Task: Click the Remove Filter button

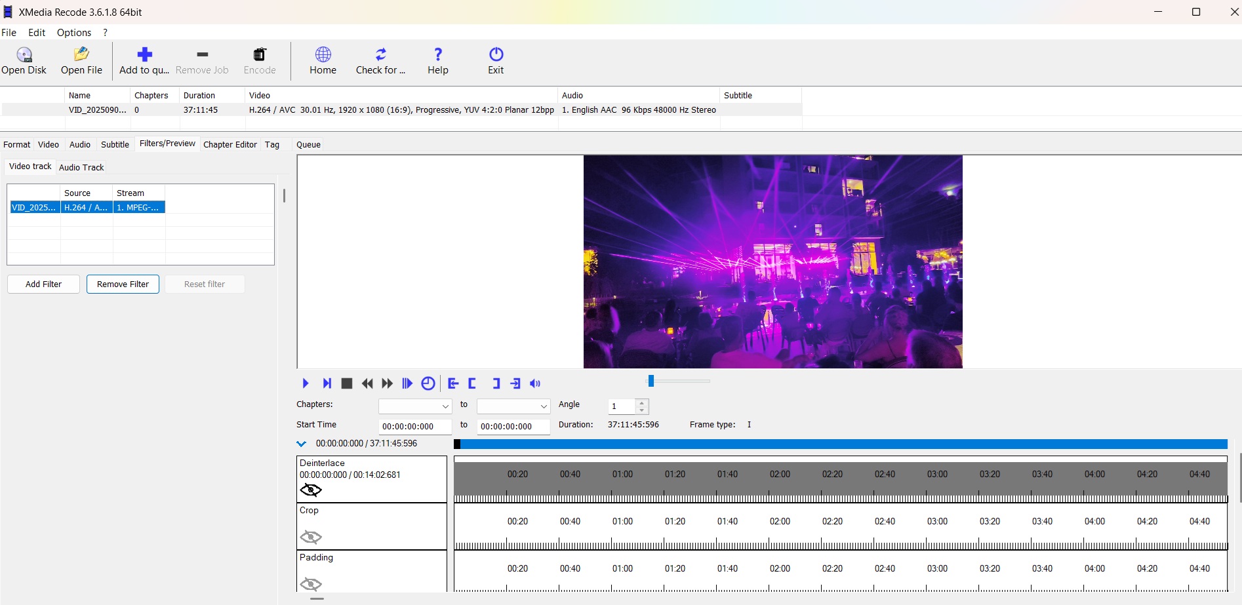Action: 123,284
